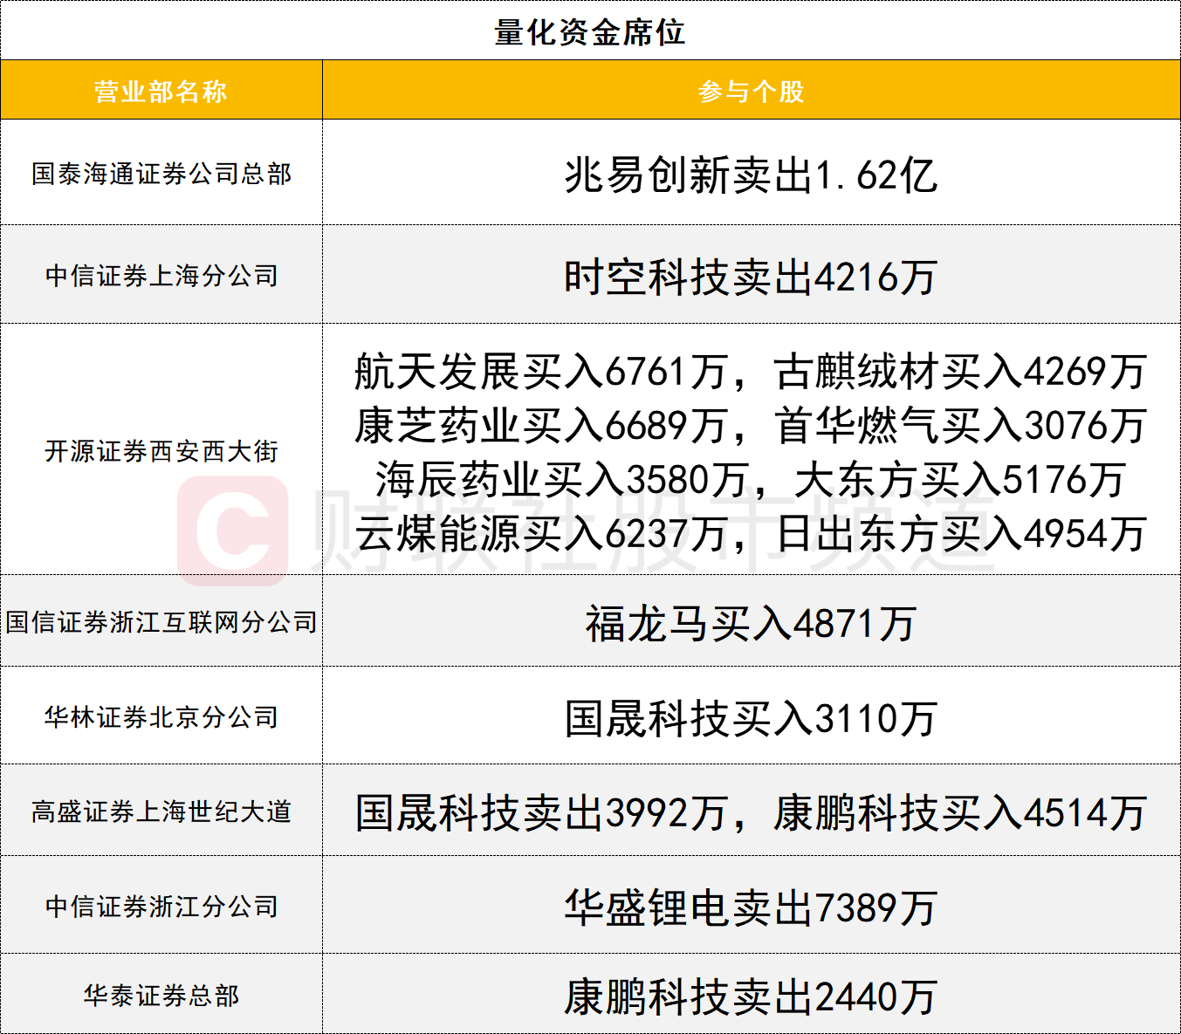Click the 大东方买入5176万 entry
This screenshot has width=1181, height=1034.
click(960, 480)
